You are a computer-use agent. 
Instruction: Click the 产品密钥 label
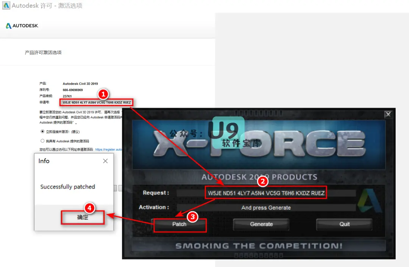click(46, 96)
